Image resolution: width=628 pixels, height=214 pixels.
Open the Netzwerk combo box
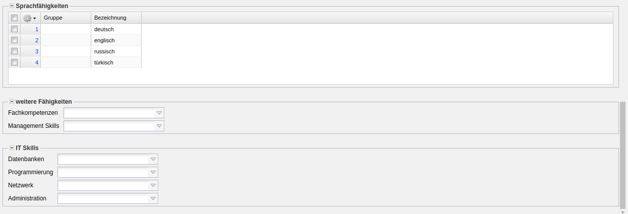tap(153, 185)
